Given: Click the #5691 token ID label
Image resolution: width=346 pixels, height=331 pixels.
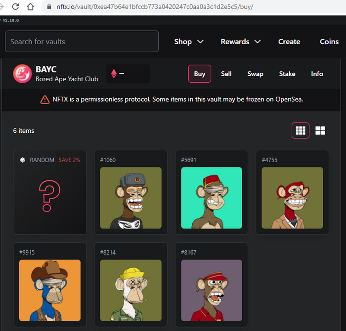Looking at the screenshot, I should click(188, 160).
